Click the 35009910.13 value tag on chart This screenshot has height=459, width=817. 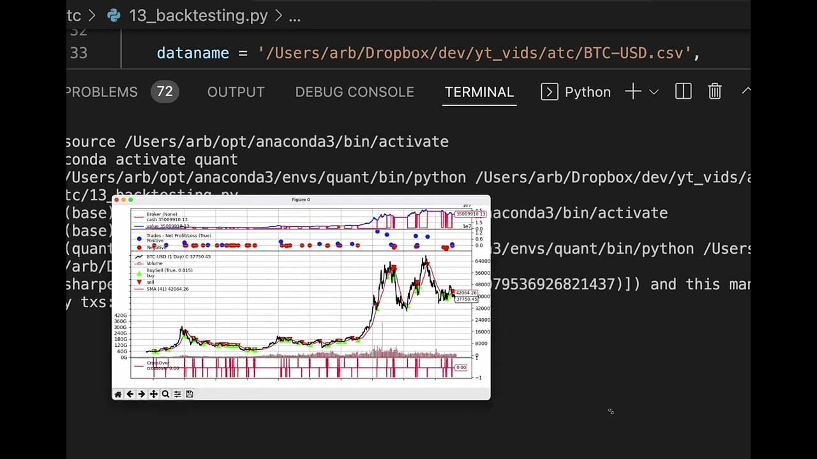pos(470,214)
